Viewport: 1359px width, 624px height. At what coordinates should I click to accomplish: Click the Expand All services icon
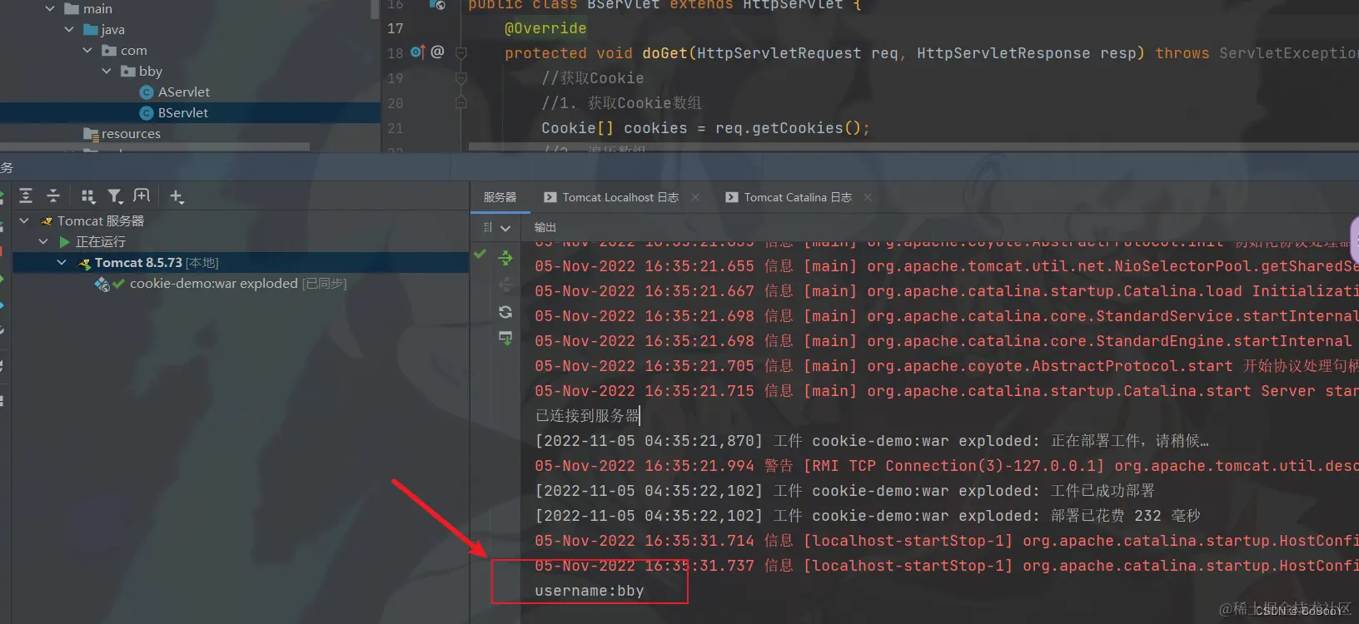coord(26,196)
